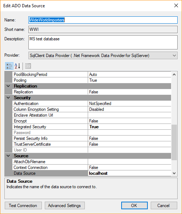This screenshot has width=182, height=214.
Task: Click the Test Connection button
Action: (x=23, y=205)
